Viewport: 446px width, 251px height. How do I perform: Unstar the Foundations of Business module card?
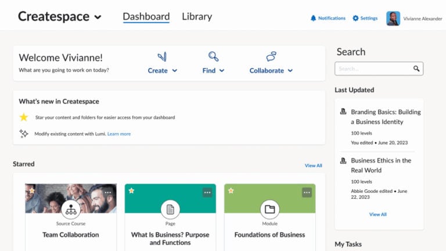[231, 191]
